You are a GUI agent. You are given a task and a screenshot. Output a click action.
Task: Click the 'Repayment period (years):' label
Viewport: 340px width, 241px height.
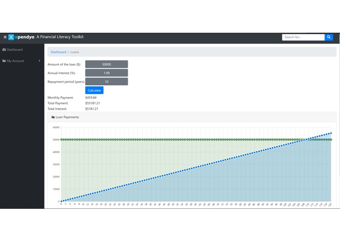click(x=66, y=81)
